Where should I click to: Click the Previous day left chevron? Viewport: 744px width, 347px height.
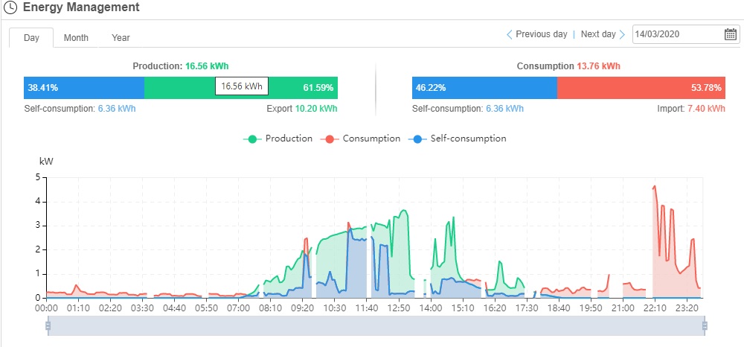click(x=509, y=35)
